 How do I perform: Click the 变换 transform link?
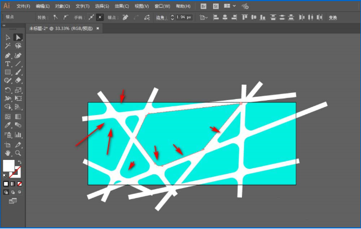click(x=333, y=18)
